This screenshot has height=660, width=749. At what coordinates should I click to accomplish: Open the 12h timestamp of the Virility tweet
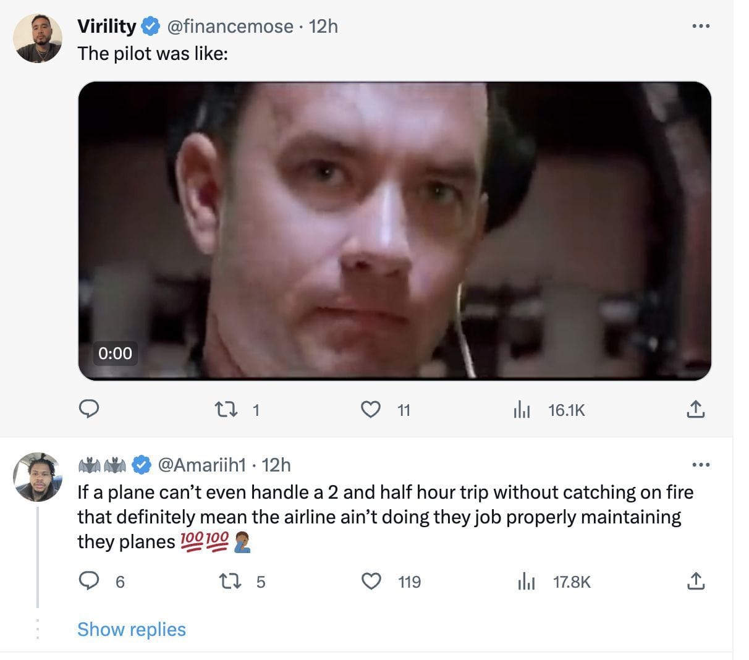[323, 26]
